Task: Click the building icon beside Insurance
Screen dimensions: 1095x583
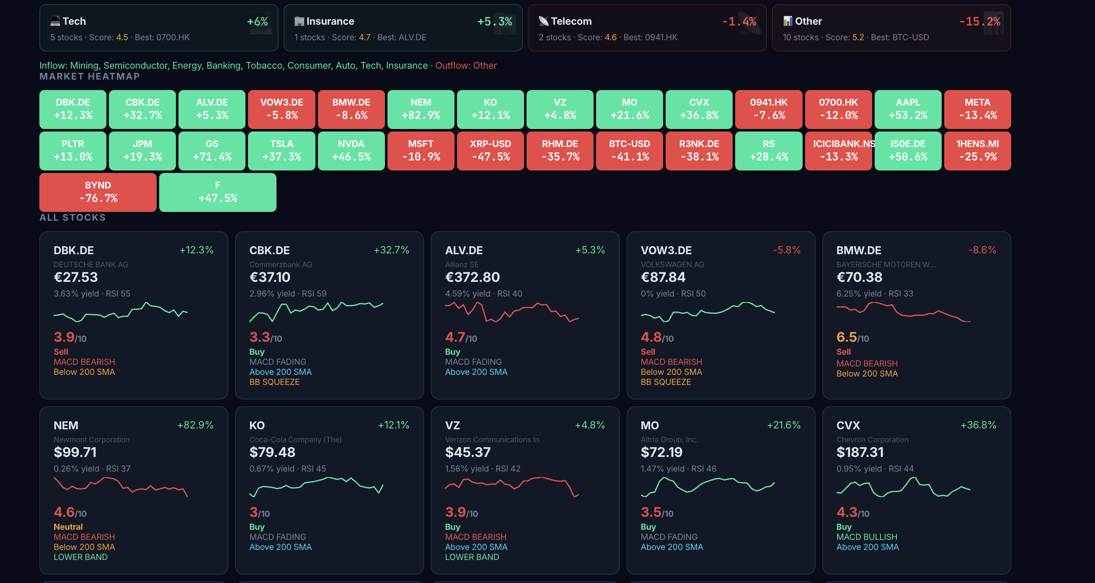Action: [x=299, y=21]
